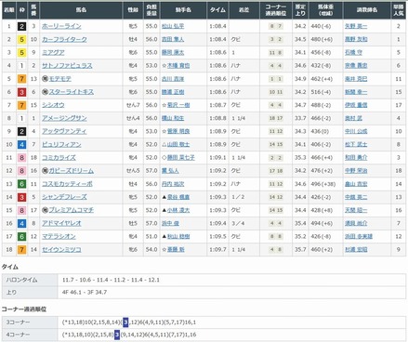Open horse link ピュリフィアン
The image size is (408, 342).
coord(61,145)
